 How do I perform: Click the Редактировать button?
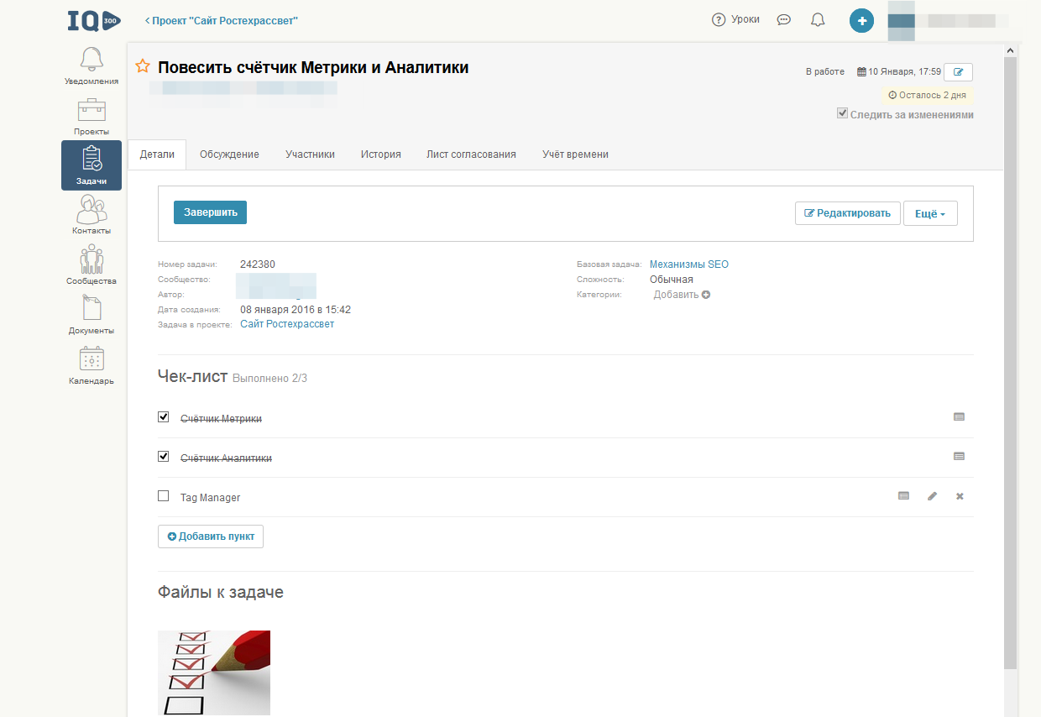pos(848,213)
